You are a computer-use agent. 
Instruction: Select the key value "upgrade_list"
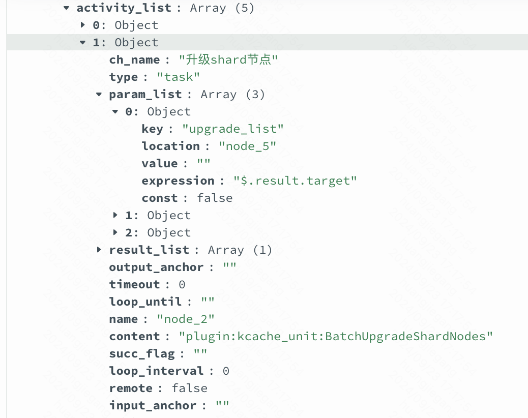click(232, 129)
